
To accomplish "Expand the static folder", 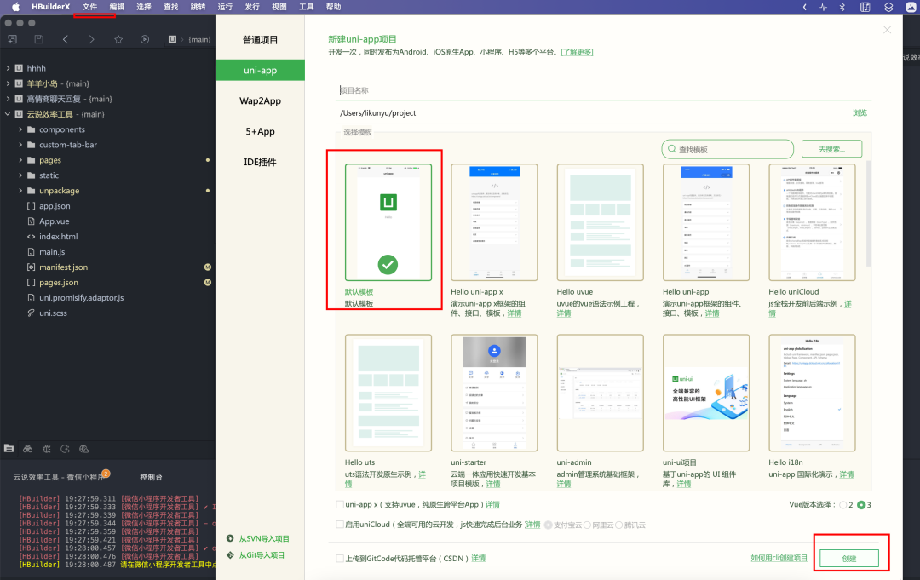I will (x=20, y=175).
